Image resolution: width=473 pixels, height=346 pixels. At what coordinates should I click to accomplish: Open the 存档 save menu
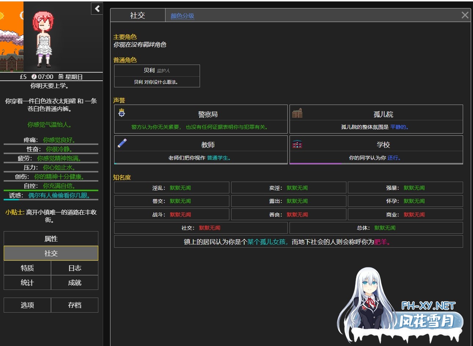point(74,305)
